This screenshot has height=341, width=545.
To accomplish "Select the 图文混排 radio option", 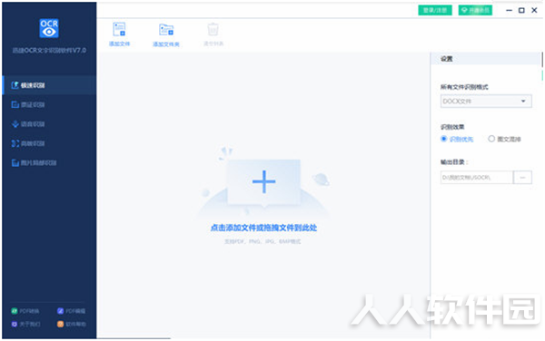I will point(504,139).
